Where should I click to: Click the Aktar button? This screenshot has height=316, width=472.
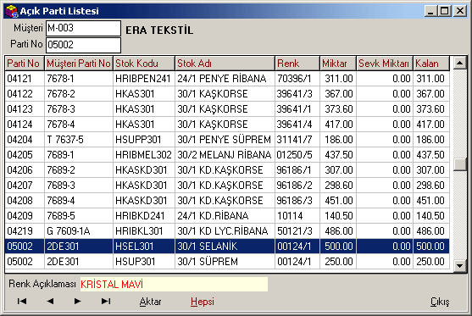150,302
